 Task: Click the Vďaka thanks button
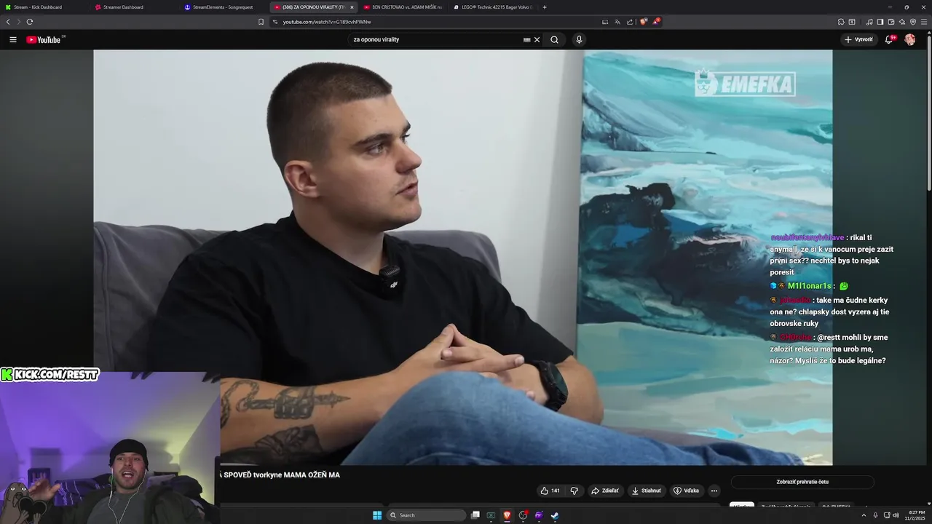(x=686, y=491)
